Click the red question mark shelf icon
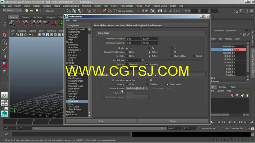Screen dimensions: 255x143 (x=18, y=23)
